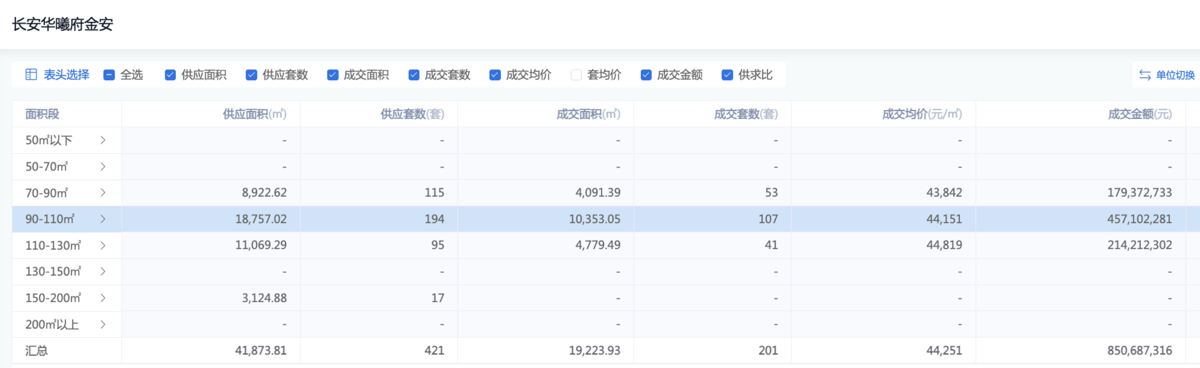1200x368 pixels.
Task: Expand the 90-110㎡ row chevron
Action: (x=103, y=219)
